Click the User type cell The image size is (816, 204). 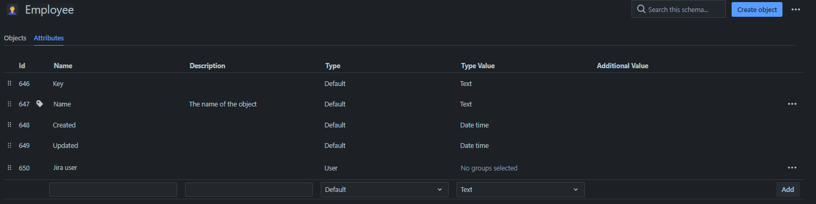coord(331,168)
